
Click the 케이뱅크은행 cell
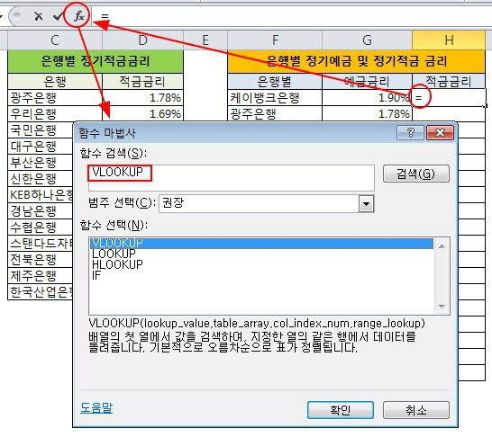point(275,98)
